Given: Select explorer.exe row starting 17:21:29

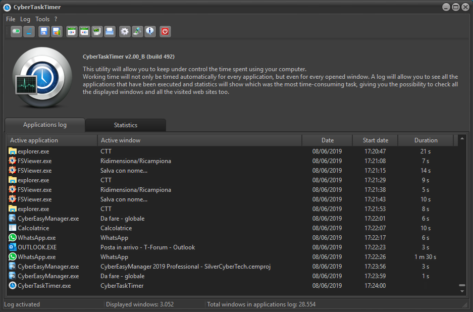Looking at the screenshot, I should [x=232, y=180].
